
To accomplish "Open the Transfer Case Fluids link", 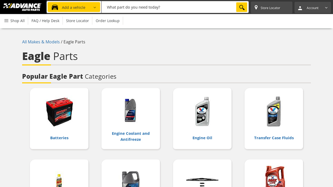I will click(x=274, y=138).
